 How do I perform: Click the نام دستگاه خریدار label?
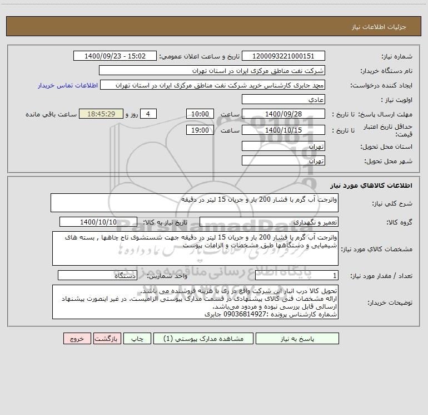click(386, 71)
